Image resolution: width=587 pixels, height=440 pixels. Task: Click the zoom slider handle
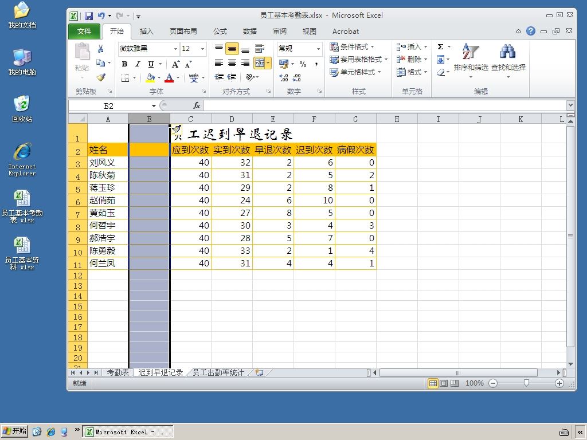[x=526, y=383]
